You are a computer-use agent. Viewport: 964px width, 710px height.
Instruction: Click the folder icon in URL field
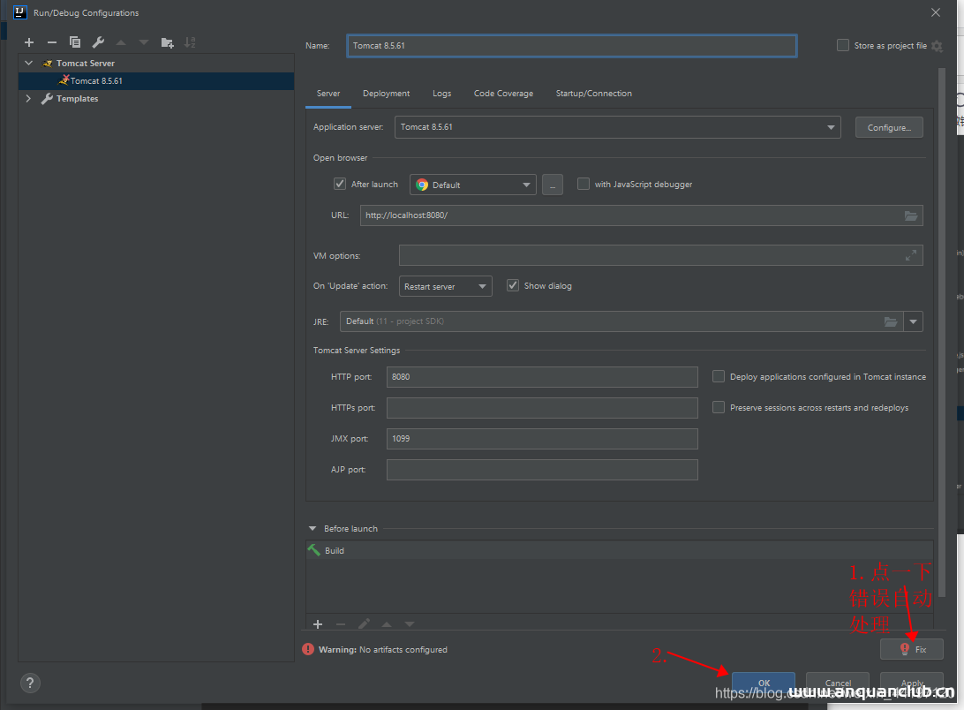[x=910, y=215]
